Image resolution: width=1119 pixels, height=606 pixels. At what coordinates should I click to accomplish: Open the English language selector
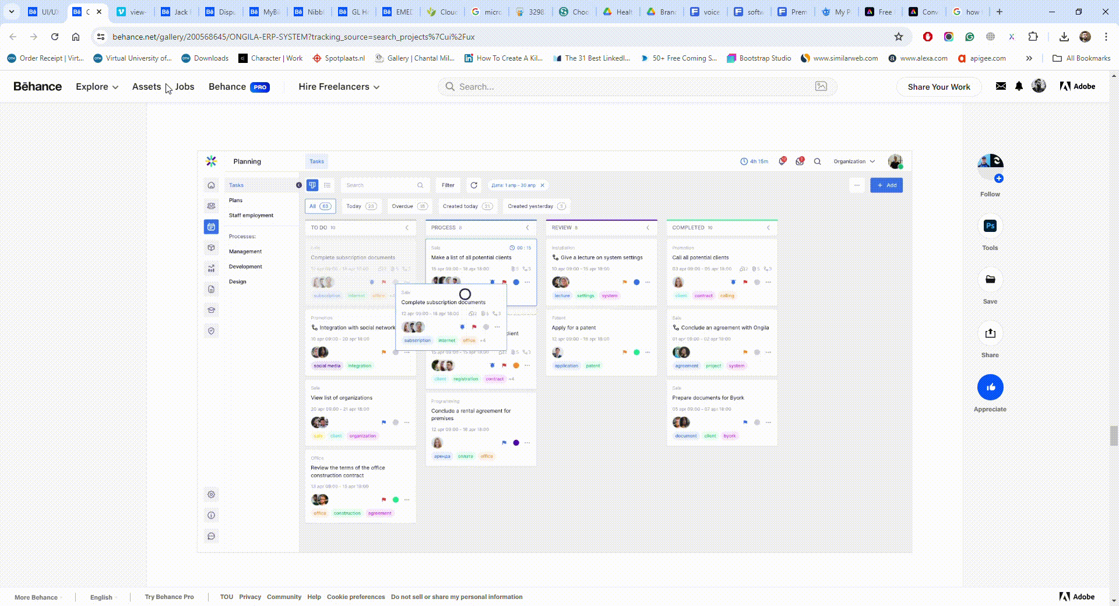pos(103,597)
